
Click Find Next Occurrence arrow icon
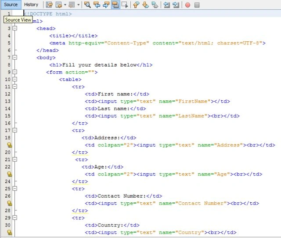coord(106,5)
